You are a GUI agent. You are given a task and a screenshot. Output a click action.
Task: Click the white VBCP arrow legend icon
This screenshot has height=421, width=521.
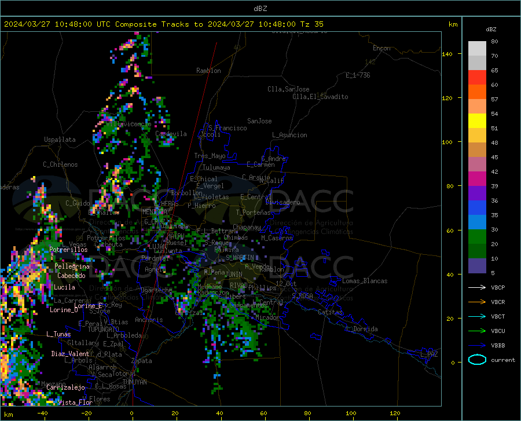click(x=477, y=287)
